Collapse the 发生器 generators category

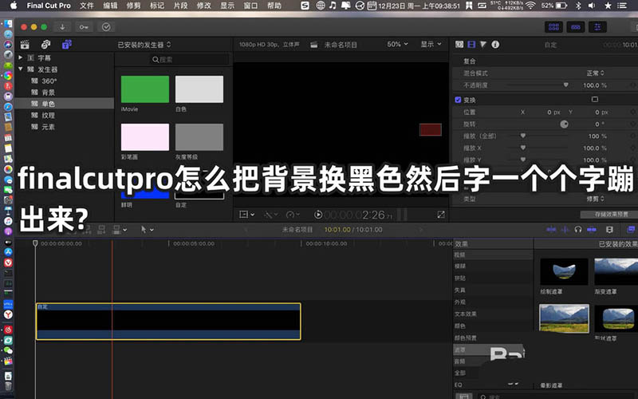[21, 69]
